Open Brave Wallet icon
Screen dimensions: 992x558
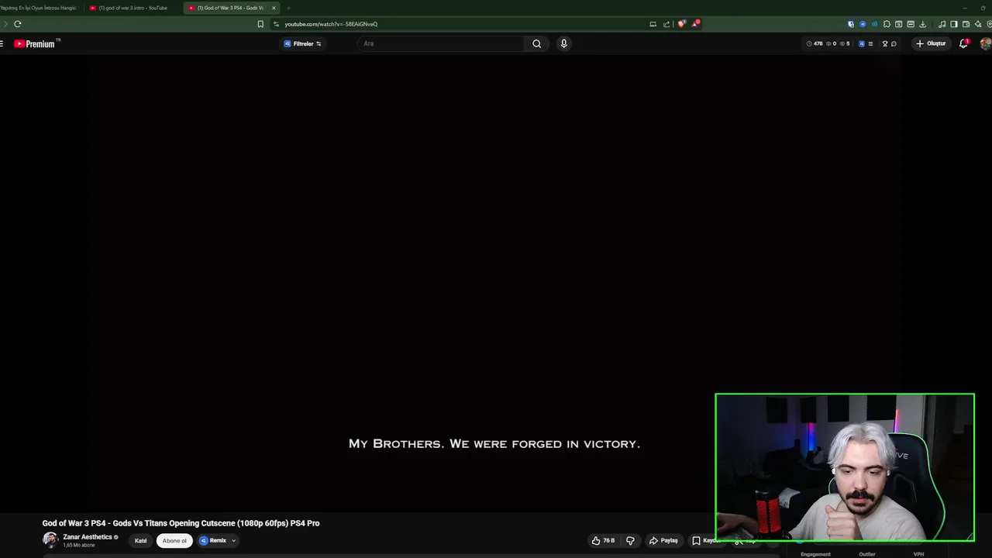coord(966,24)
